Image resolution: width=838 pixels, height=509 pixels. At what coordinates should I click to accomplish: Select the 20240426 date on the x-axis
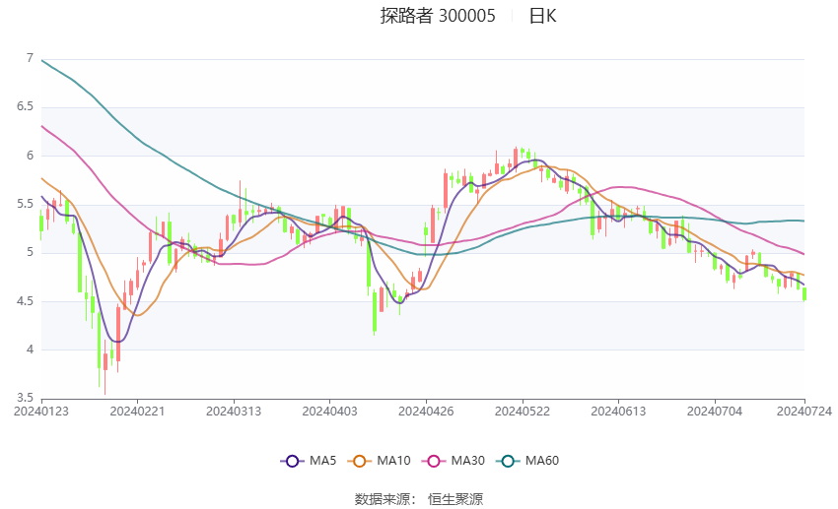coord(425,411)
